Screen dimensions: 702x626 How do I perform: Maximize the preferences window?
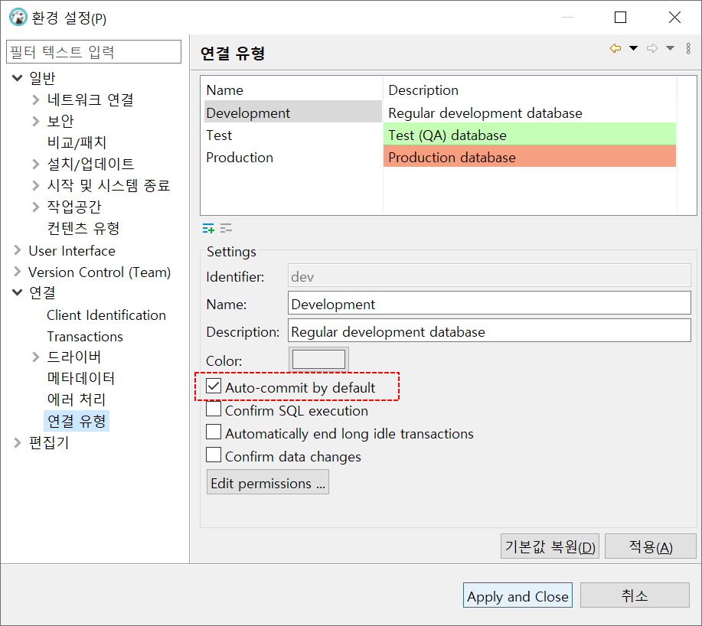pos(620,18)
